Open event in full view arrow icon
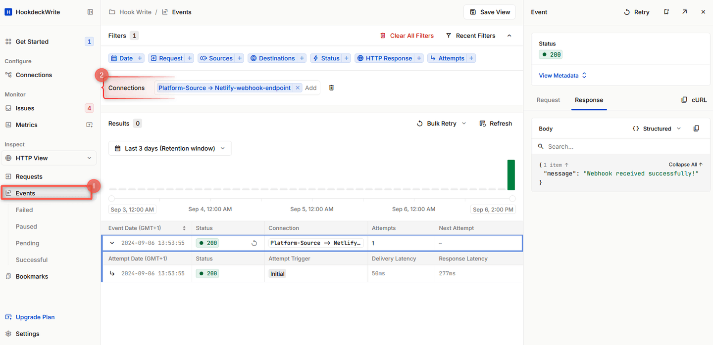 [684, 12]
